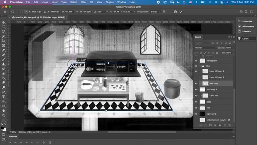Image resolution: width=257 pixels, height=145 pixels.
Task: Select the Path Selection tool
Action: coord(4,101)
